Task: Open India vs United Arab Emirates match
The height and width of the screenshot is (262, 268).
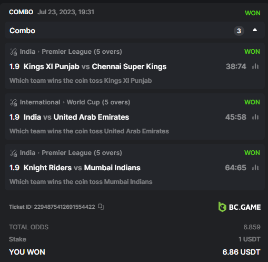Action: point(76,117)
